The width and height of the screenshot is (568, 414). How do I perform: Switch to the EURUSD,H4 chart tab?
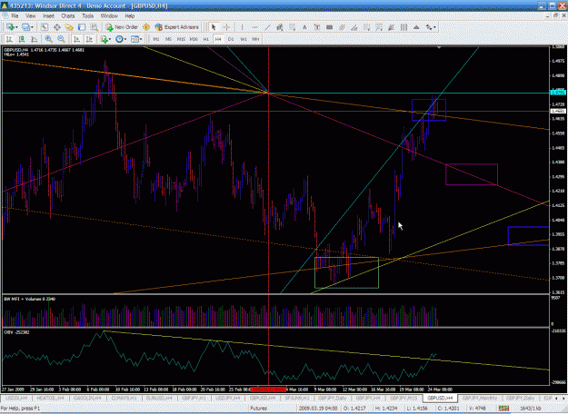pos(159,398)
